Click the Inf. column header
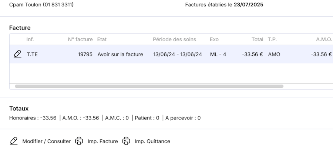 tap(30, 39)
